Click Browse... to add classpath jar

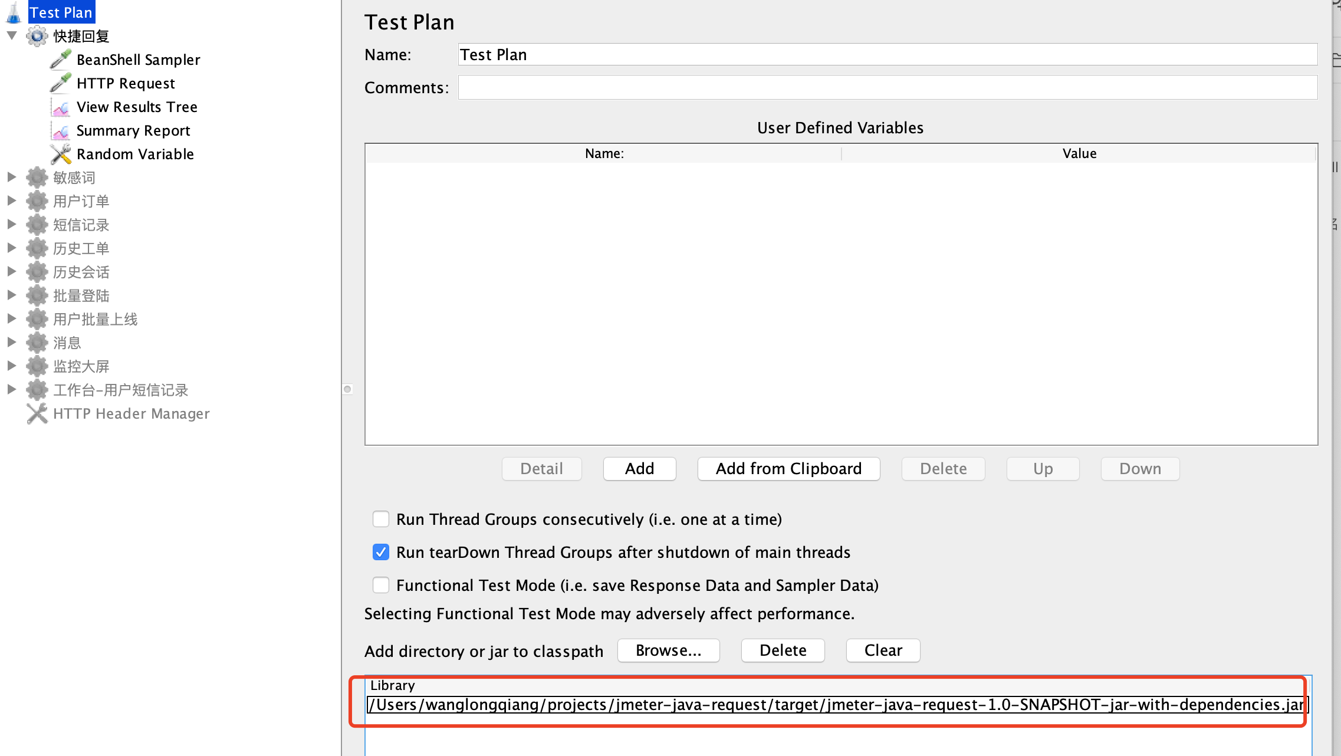(x=668, y=650)
